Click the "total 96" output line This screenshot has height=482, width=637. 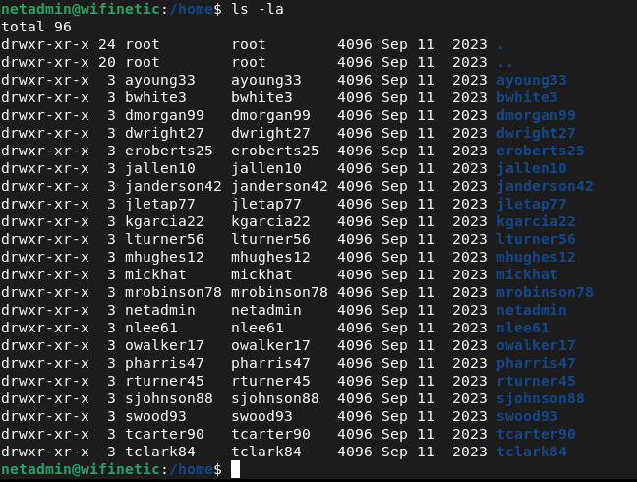click(37, 27)
